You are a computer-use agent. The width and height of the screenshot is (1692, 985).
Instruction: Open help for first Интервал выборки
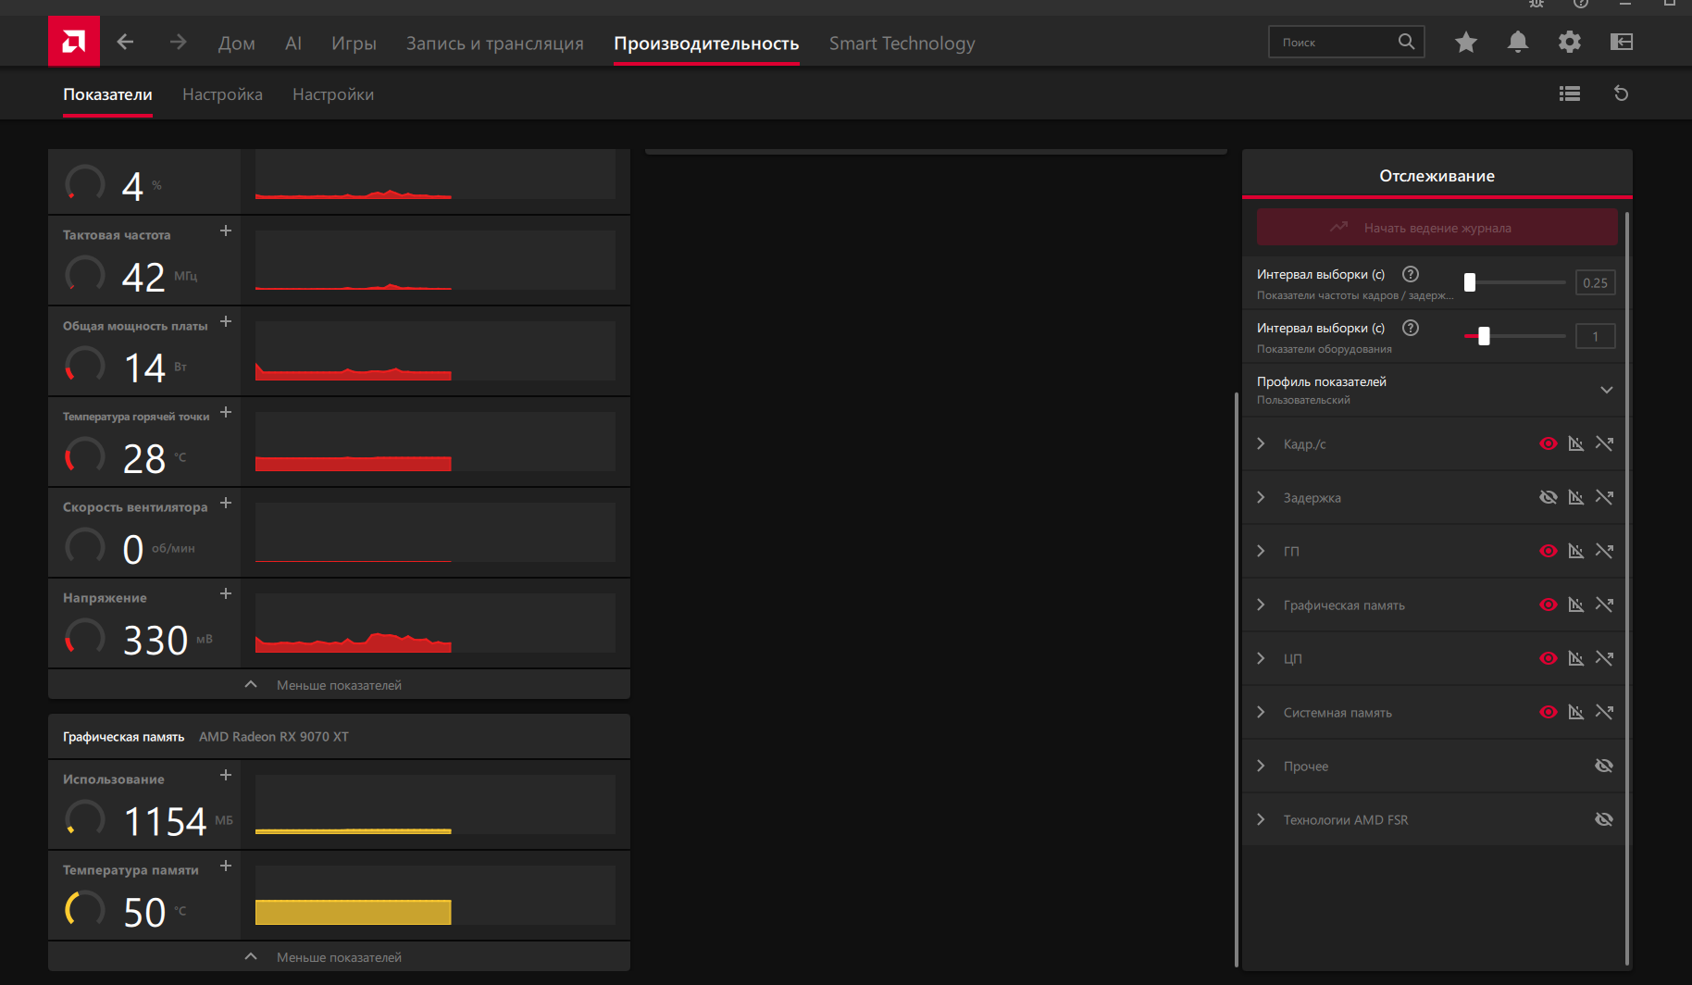click(1411, 274)
